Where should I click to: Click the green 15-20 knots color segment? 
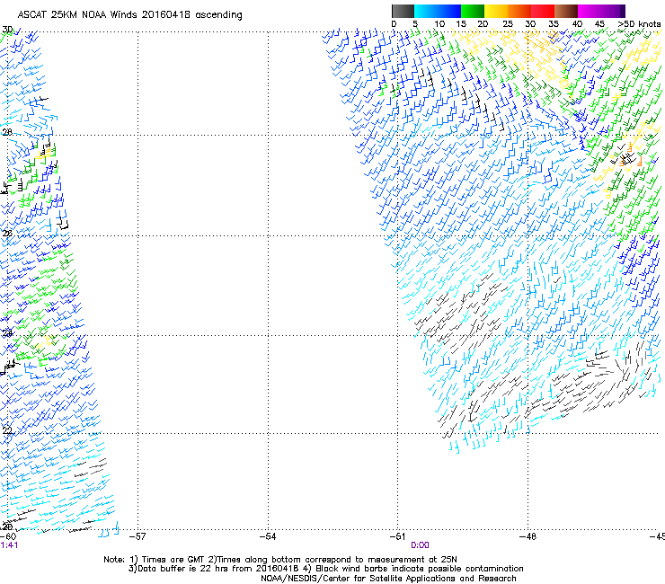pos(473,11)
